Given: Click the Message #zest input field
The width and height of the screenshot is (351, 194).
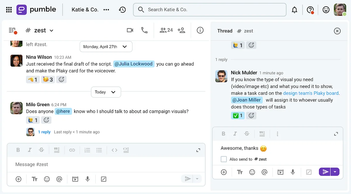Looking at the screenshot, I should click(x=106, y=164).
